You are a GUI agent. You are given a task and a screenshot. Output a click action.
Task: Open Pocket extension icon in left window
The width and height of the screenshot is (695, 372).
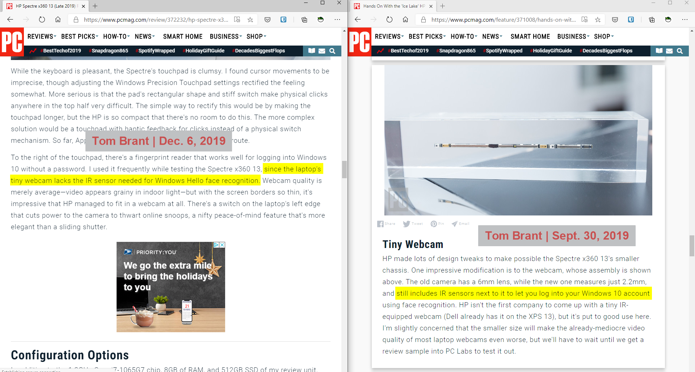[x=268, y=20]
